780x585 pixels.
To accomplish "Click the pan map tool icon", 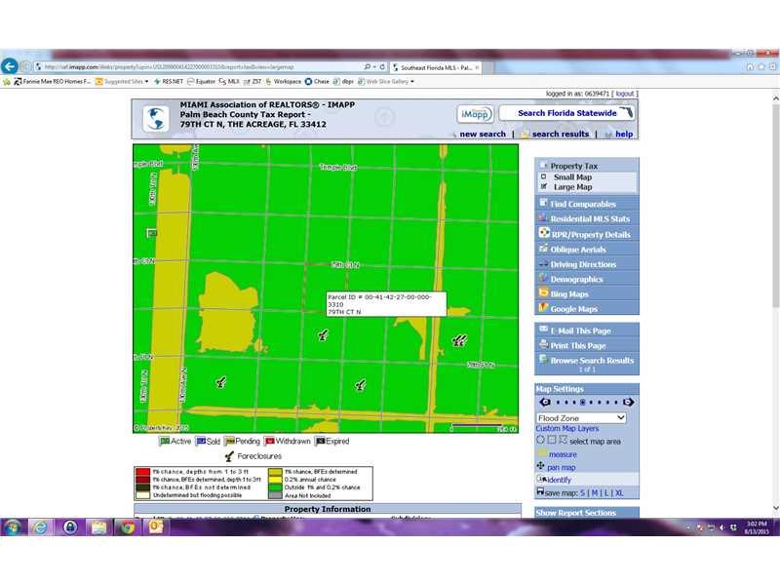I will [541, 467].
